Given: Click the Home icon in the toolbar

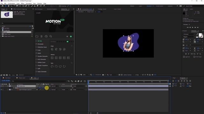Looking at the screenshot, I should click(3, 6).
